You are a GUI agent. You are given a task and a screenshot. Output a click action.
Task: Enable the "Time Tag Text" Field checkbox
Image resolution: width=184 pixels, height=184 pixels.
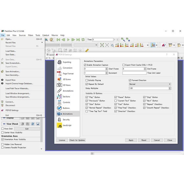[x=87, y=111]
